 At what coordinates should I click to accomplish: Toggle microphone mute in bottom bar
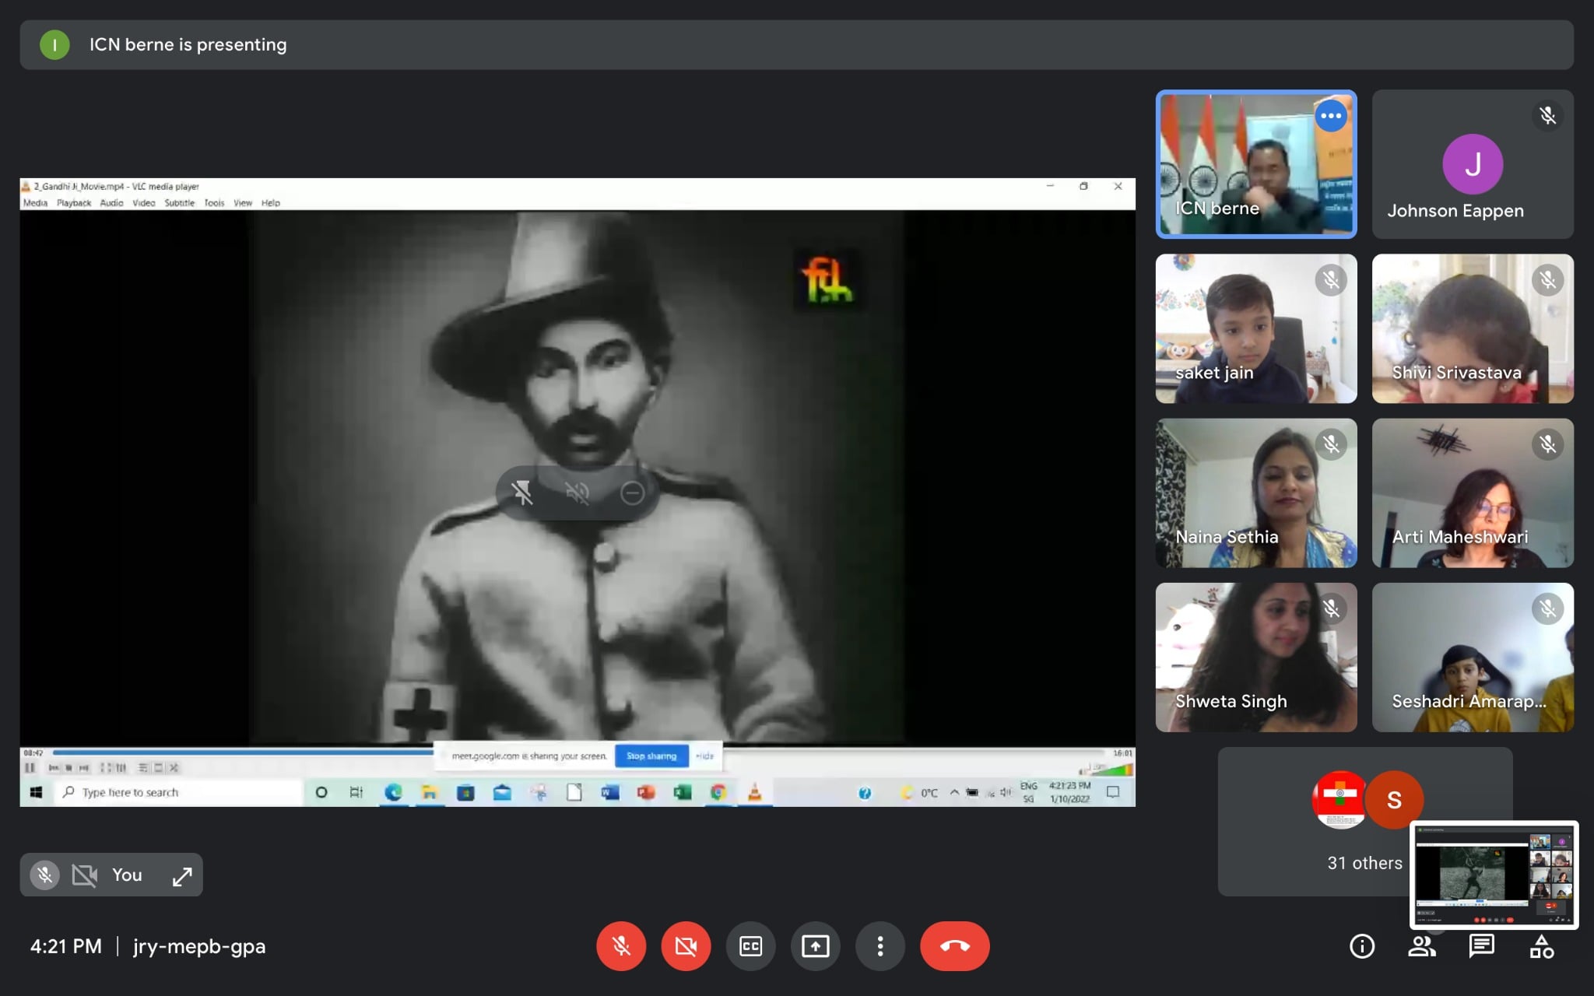(x=621, y=946)
